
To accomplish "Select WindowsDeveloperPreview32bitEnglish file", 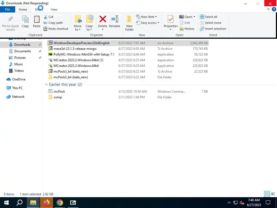I will pyautogui.click(x=128, y=43).
